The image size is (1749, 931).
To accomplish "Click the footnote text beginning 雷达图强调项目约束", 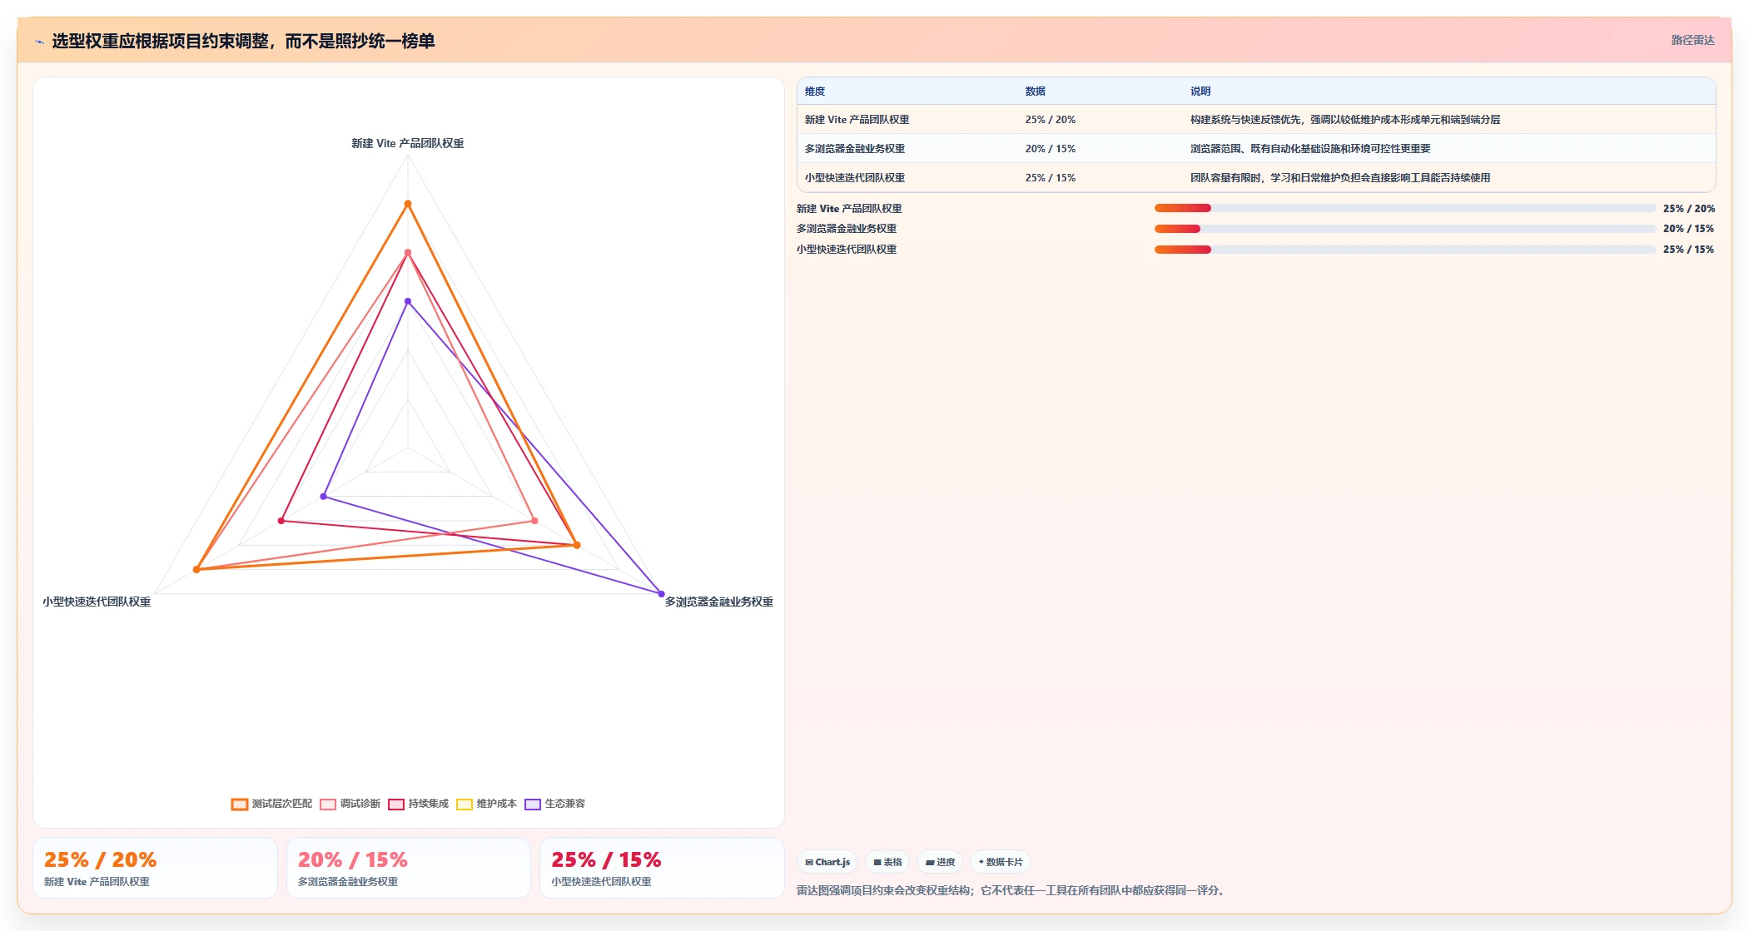I will coord(1012,890).
